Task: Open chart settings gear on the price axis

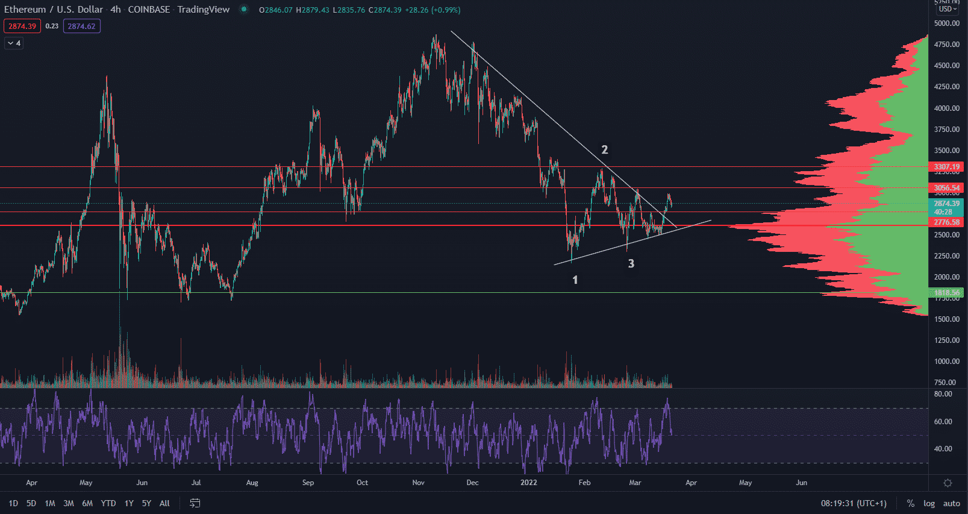Action: point(947,483)
